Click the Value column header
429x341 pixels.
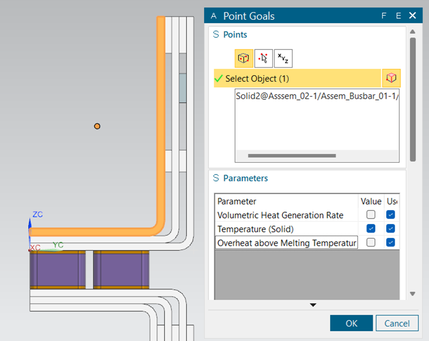(371, 201)
